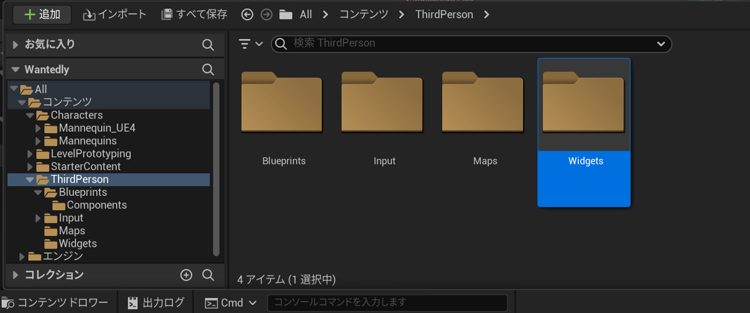Click the search icon in Wantedly header
The width and height of the screenshot is (750, 313).
point(208,69)
